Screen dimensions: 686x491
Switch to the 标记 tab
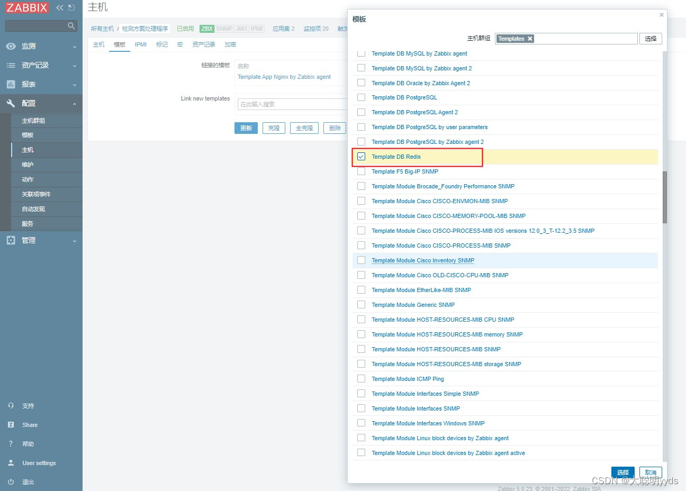(x=162, y=44)
